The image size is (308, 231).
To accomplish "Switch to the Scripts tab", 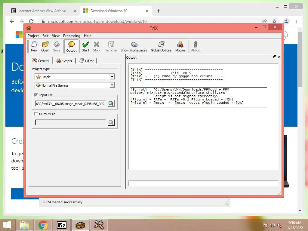I will pos(64,61).
